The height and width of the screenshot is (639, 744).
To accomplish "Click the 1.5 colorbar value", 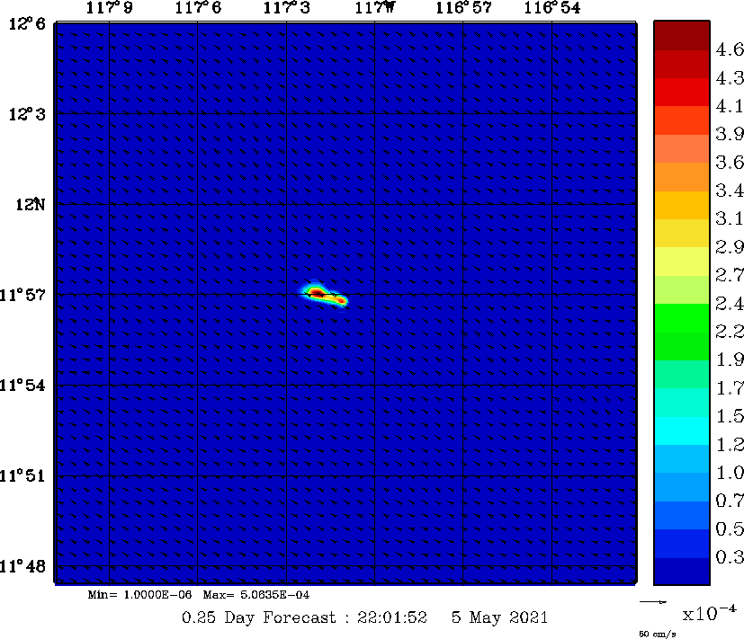I will [x=730, y=416].
